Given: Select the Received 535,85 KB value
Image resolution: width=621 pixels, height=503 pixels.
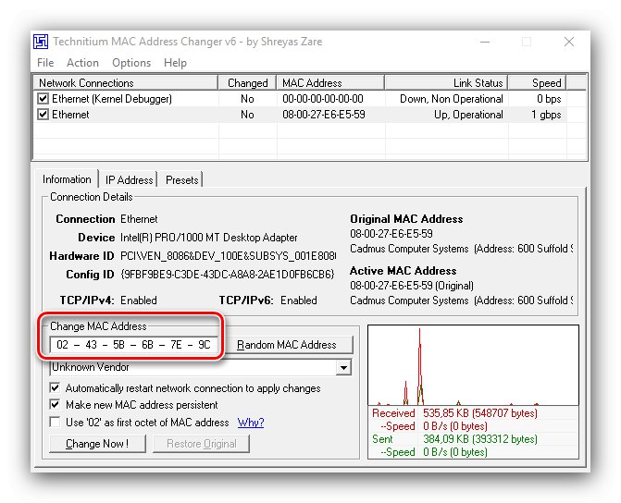Looking at the screenshot, I should click(x=480, y=413).
